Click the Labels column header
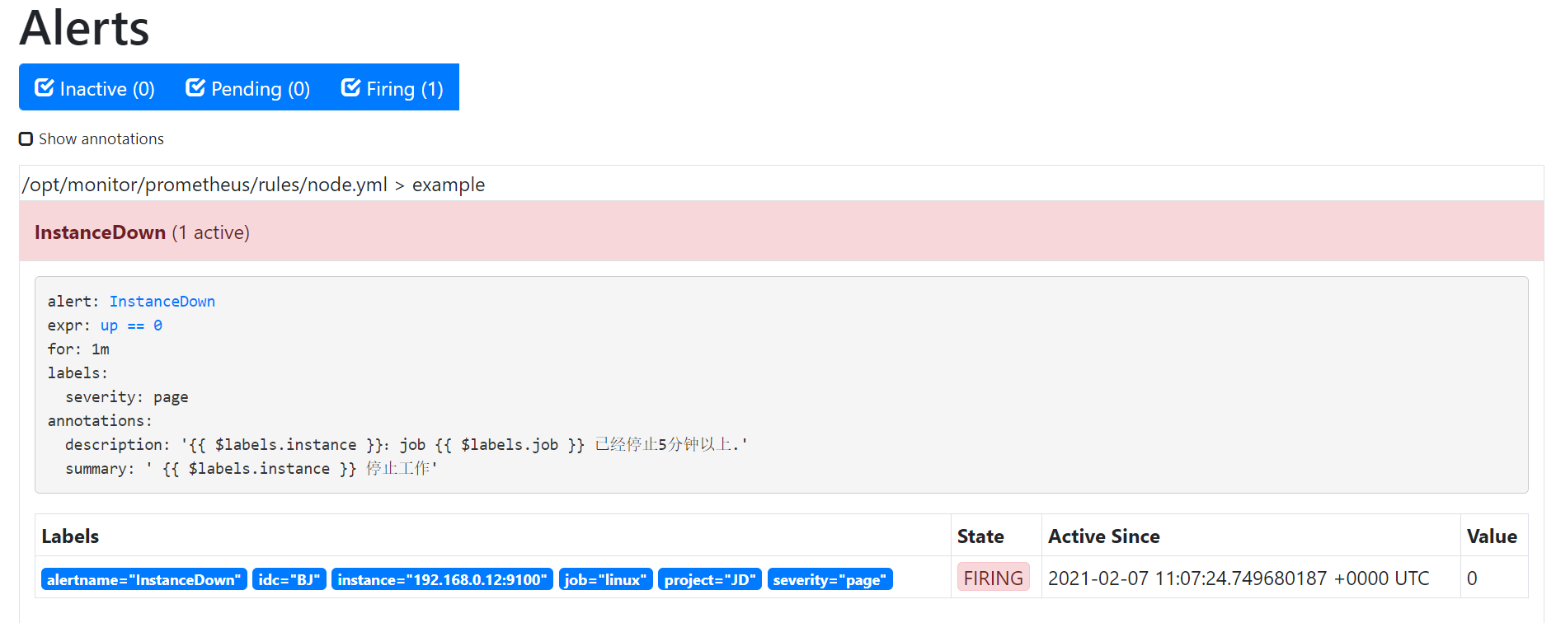1556x623 pixels. 70,536
